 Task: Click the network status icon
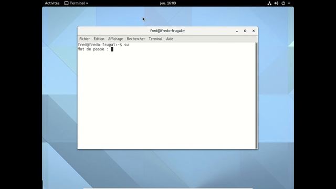[x=269, y=3]
